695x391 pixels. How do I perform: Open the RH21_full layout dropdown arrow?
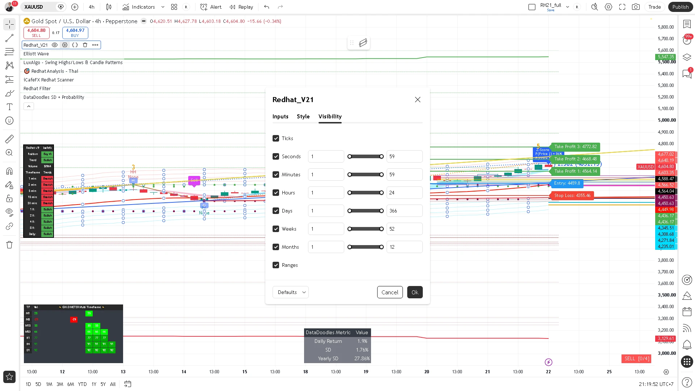tap(568, 7)
